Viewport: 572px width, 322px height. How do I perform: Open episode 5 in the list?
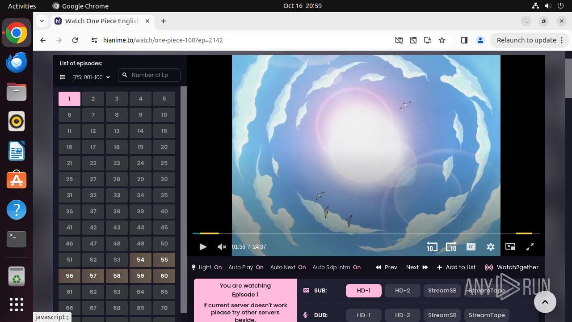point(164,99)
